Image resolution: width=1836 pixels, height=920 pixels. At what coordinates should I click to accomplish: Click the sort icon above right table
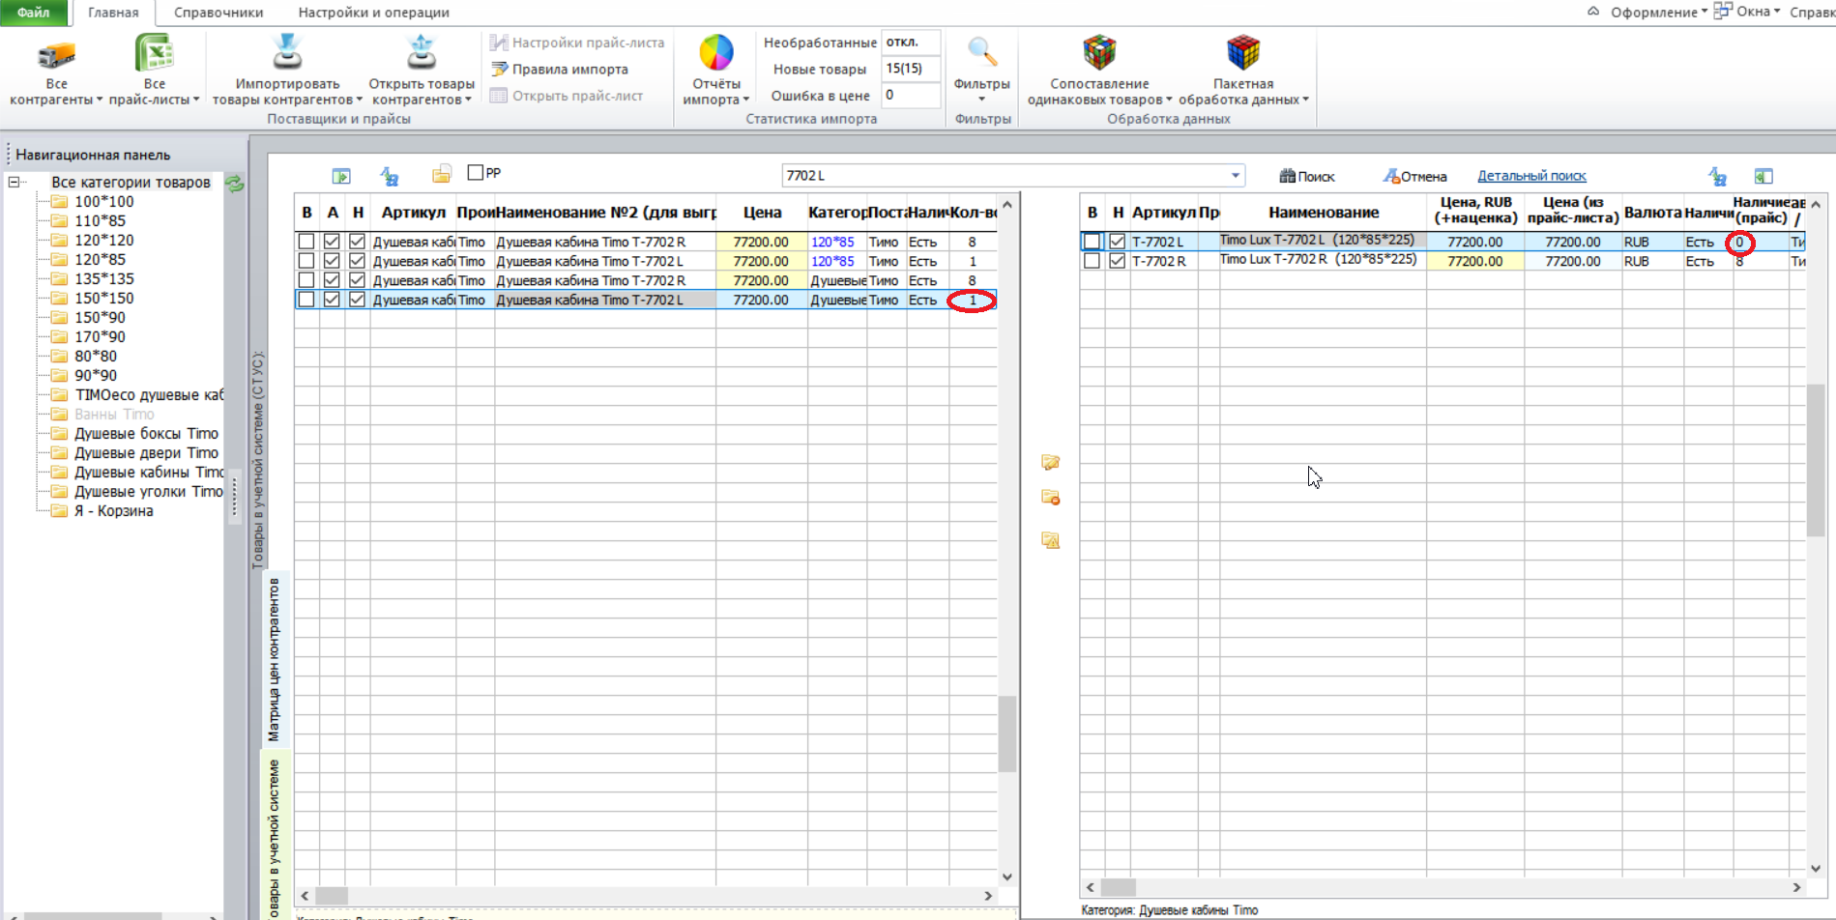1717,176
